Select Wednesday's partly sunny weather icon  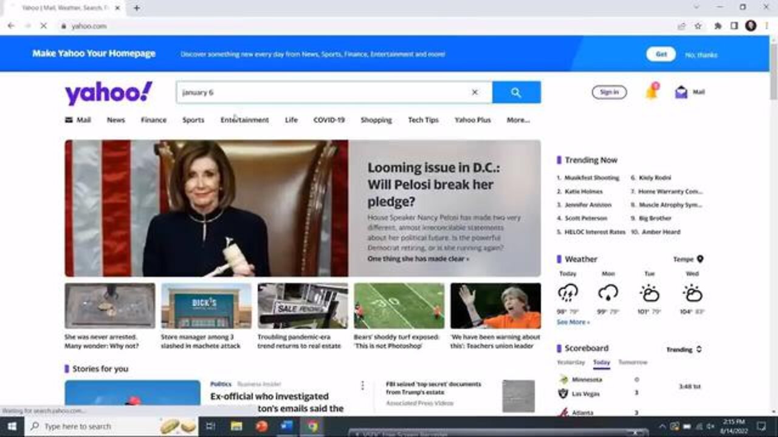pyautogui.click(x=692, y=293)
